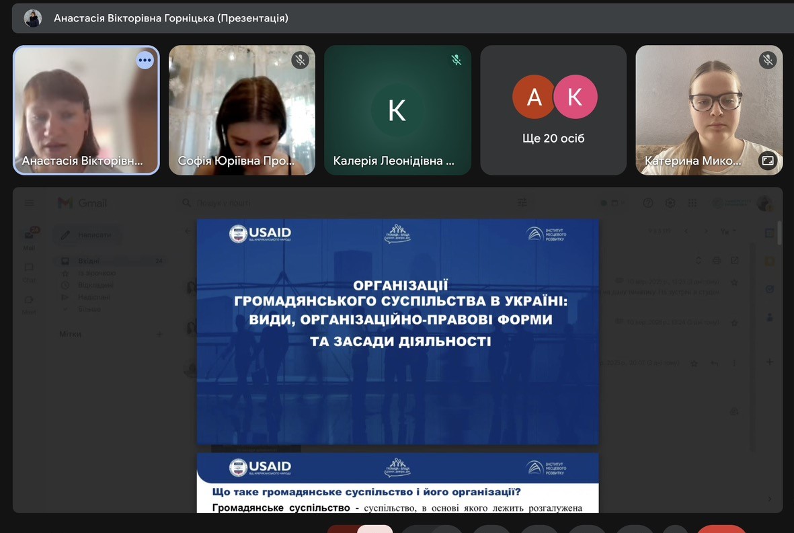The width and height of the screenshot is (794, 533).
Task: Open Google Calendar in the side panel
Action: point(770,233)
